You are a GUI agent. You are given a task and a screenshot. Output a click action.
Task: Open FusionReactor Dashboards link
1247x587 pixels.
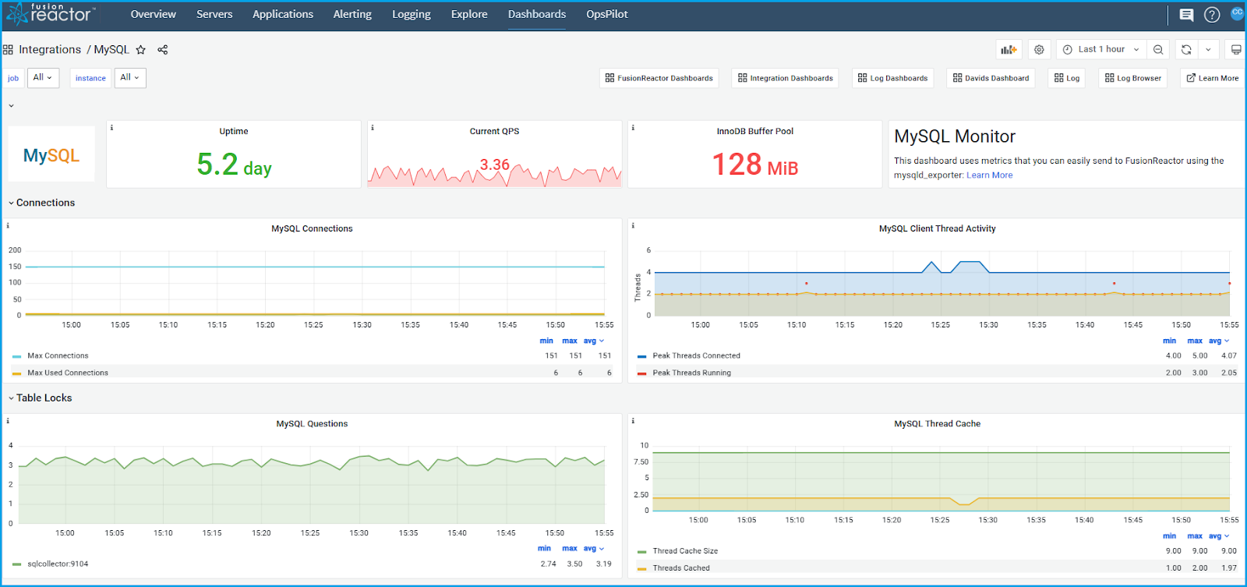point(659,78)
